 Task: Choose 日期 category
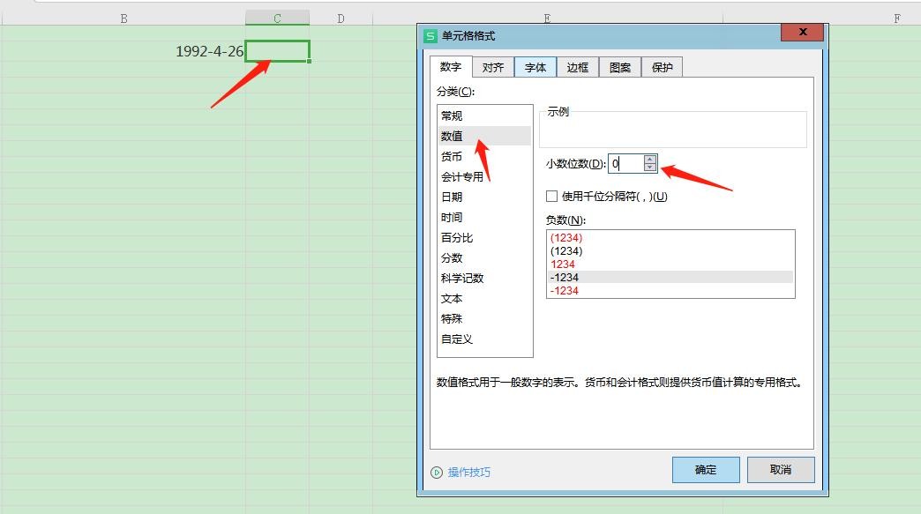(x=452, y=197)
